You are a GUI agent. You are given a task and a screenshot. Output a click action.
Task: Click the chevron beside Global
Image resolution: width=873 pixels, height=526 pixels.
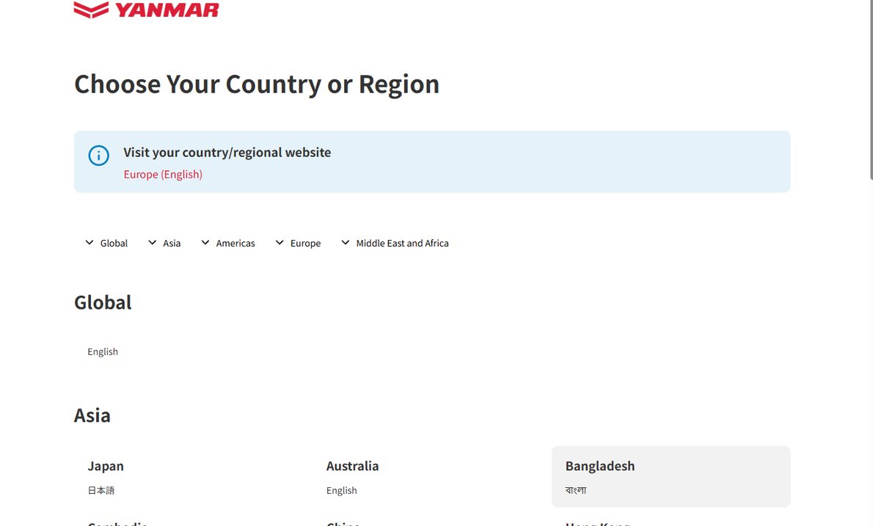click(89, 243)
